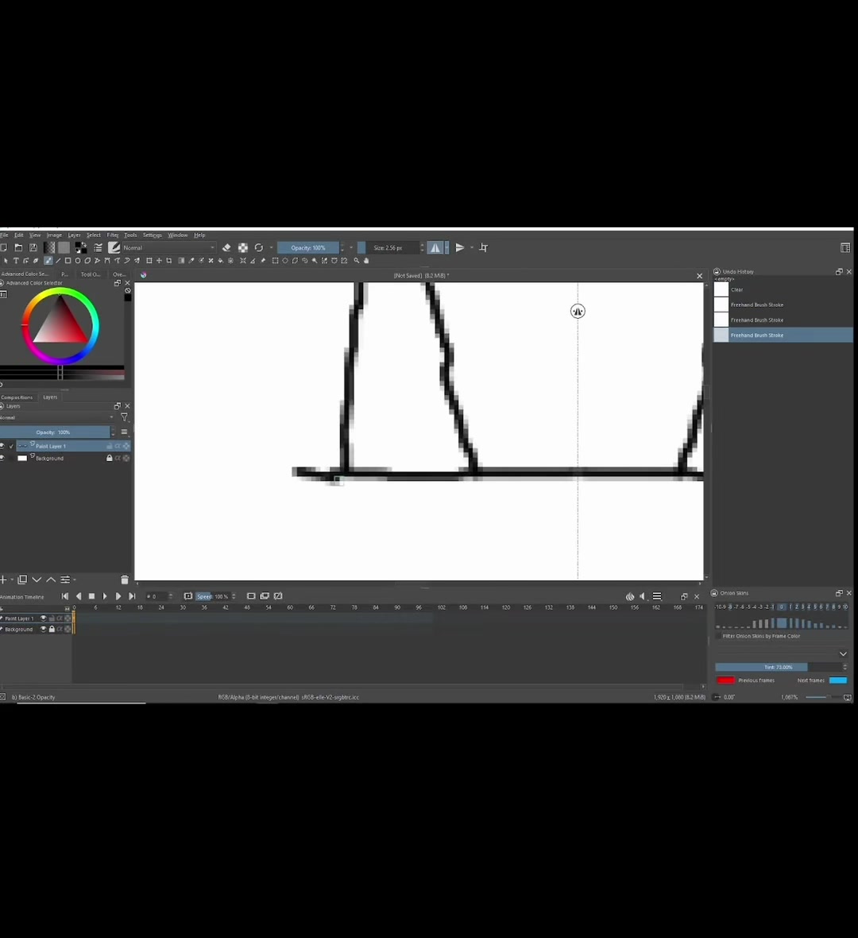Add a new paint layer
Image resolution: width=858 pixels, height=938 pixels.
[4, 579]
